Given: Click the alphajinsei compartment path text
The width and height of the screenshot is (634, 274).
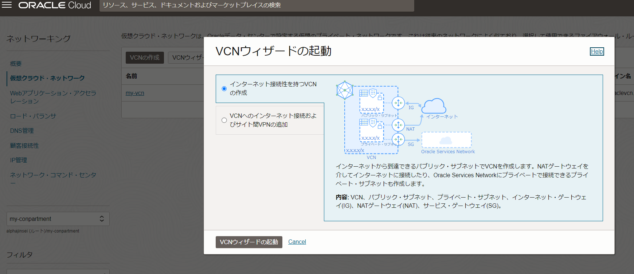Looking at the screenshot, I should (43, 231).
